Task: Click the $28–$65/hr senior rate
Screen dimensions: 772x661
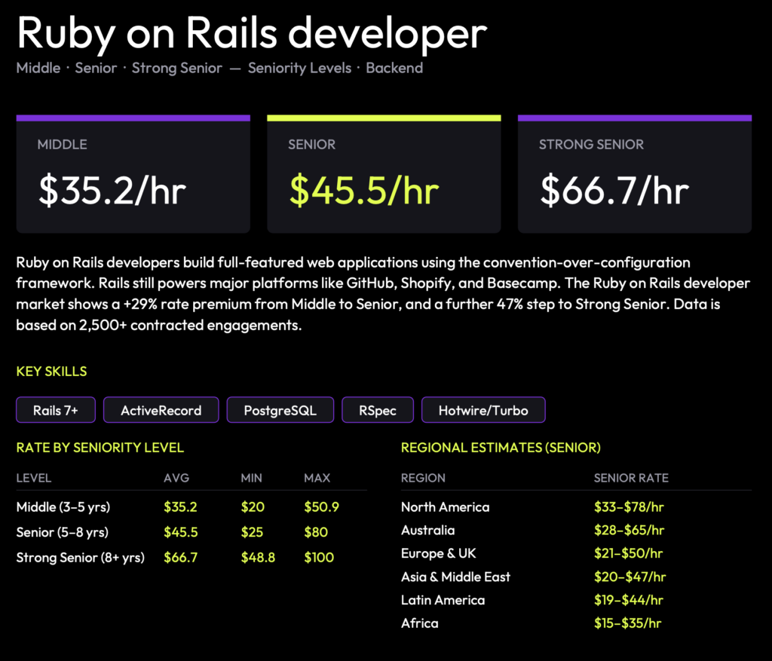Action: tap(629, 530)
